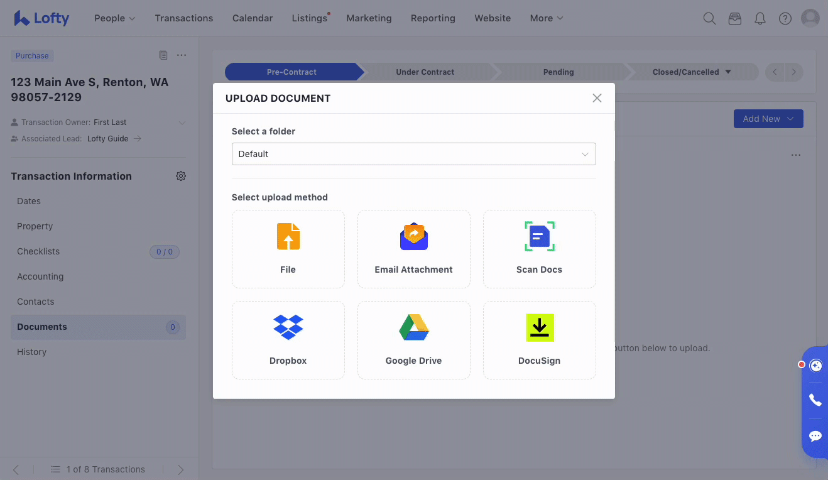Open the notifications bell
Viewport: 828px width, 480px height.
(760, 18)
